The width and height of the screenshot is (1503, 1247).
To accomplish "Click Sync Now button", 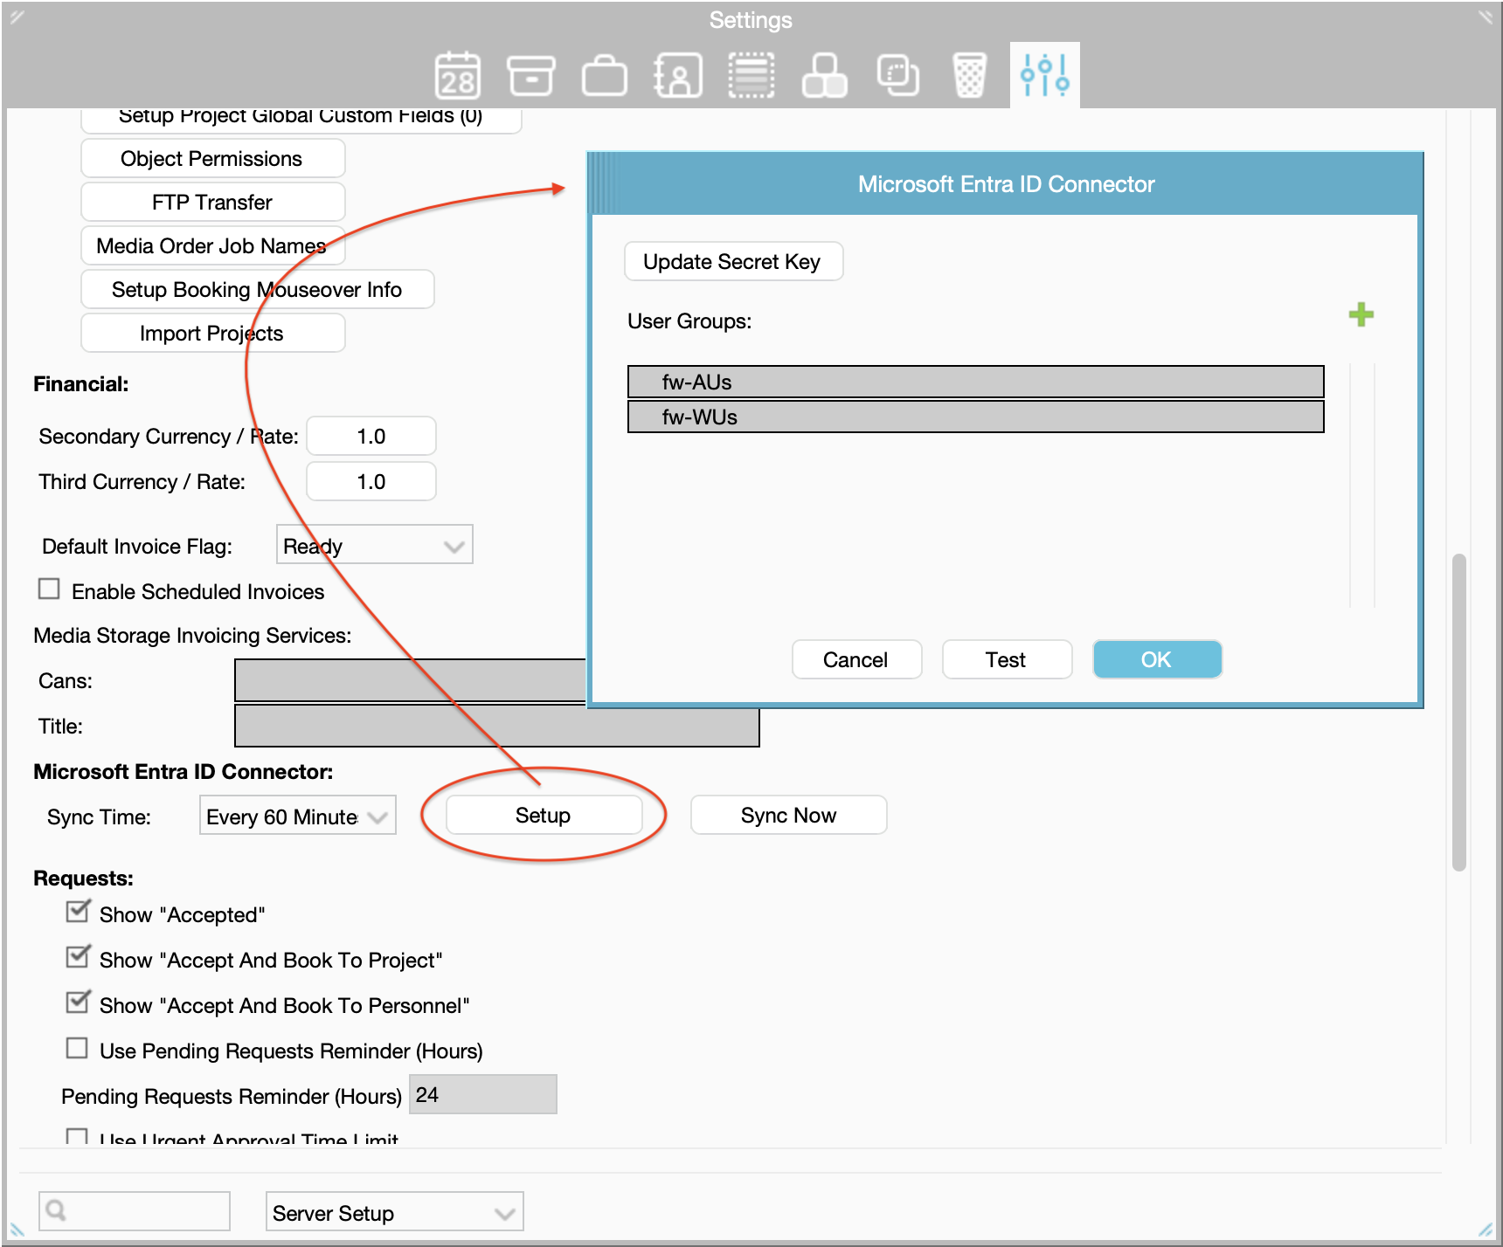I will 788,815.
